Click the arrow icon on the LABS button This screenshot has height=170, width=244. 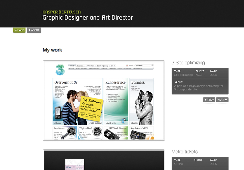[16, 30]
